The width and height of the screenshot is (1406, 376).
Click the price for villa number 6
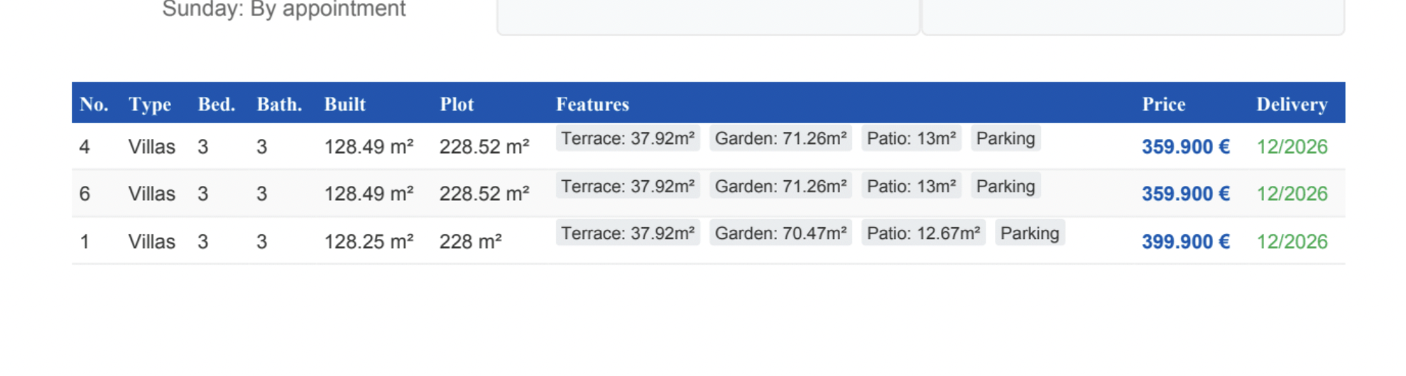pyautogui.click(x=1185, y=194)
